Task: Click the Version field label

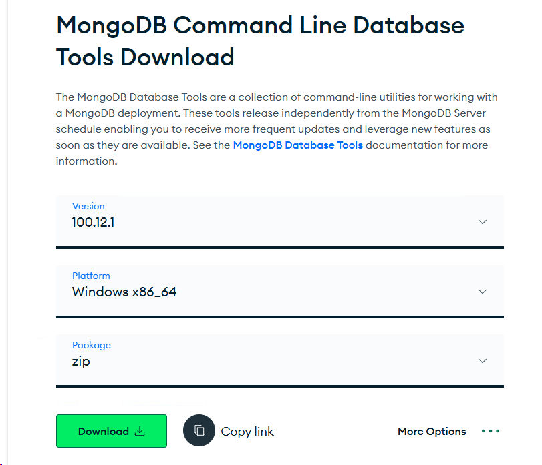Action: [88, 206]
